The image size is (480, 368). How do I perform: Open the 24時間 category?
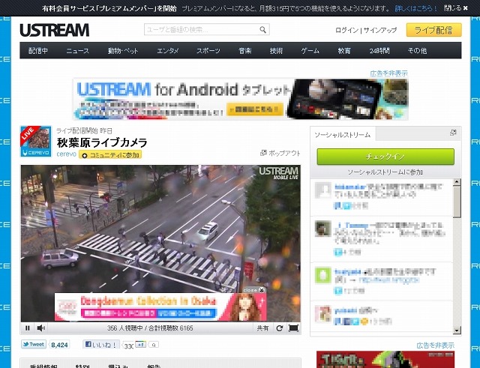[x=379, y=51]
